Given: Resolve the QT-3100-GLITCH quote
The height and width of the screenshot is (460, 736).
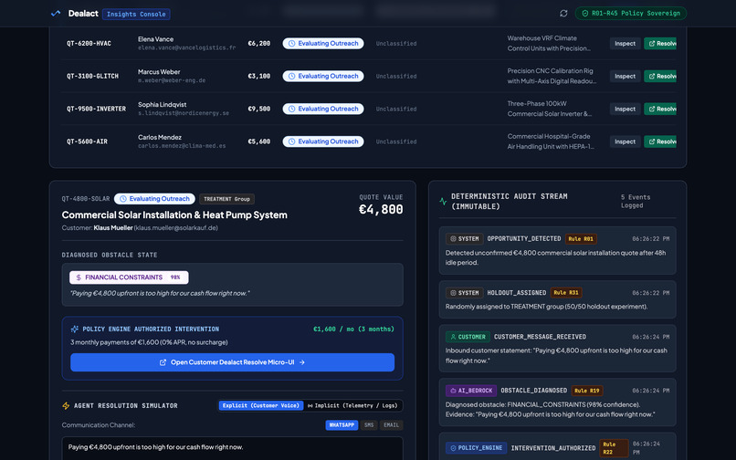Looking at the screenshot, I should [x=660, y=76].
